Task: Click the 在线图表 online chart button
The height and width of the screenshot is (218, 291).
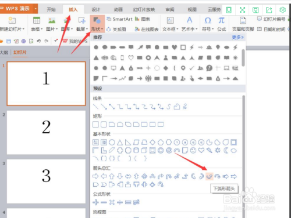Action: tap(147, 30)
